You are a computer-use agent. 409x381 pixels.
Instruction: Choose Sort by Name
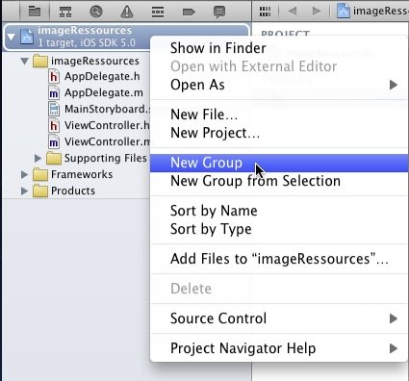[x=279, y=211]
